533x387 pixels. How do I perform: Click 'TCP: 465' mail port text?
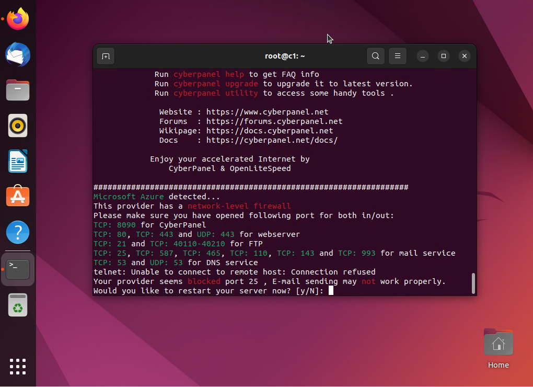pyautogui.click(x=202, y=253)
